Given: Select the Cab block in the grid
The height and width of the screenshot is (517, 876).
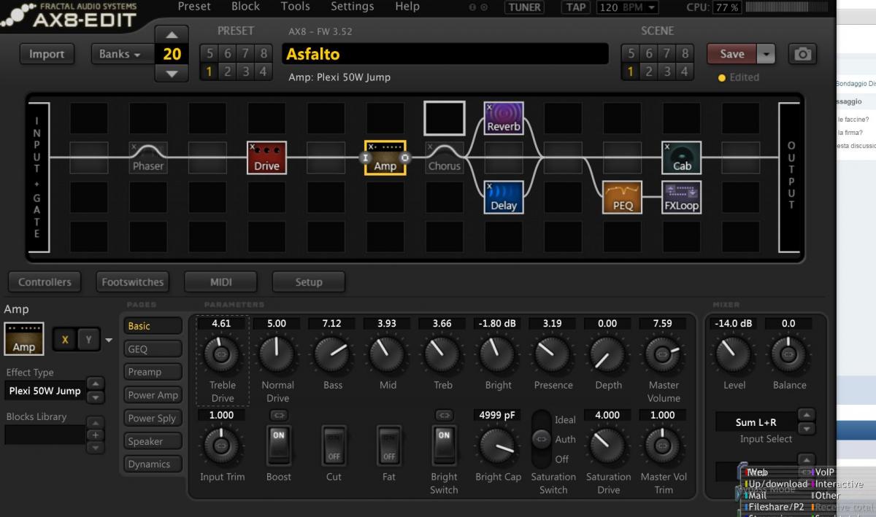Looking at the screenshot, I should click(x=682, y=158).
